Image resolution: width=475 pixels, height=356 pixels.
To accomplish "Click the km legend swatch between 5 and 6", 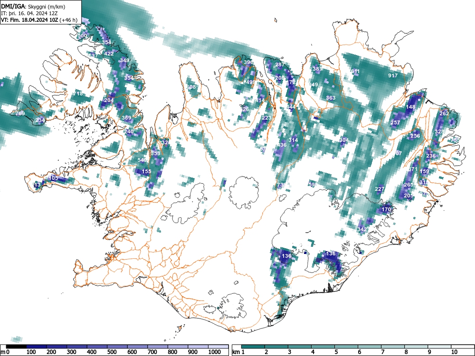I will 346,346.
